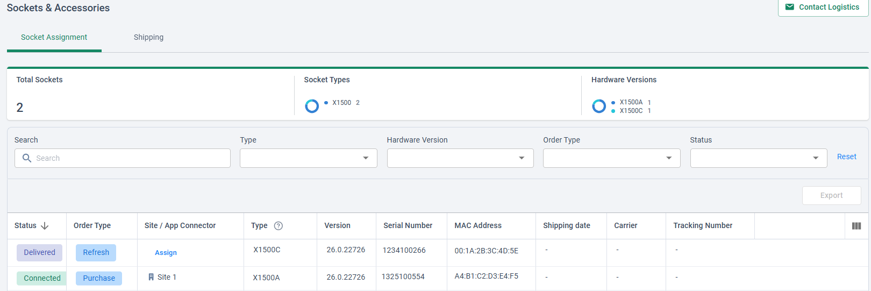The width and height of the screenshot is (871, 291).
Task: Click the X1500C type cell
Action: [x=267, y=250]
